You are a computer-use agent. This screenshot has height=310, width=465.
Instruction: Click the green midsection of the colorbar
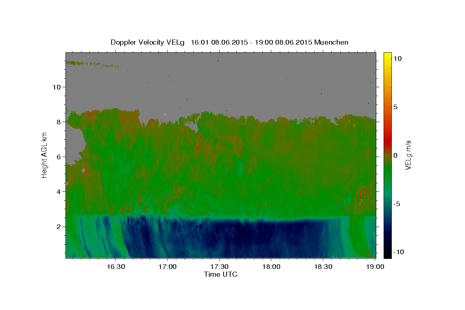click(387, 170)
